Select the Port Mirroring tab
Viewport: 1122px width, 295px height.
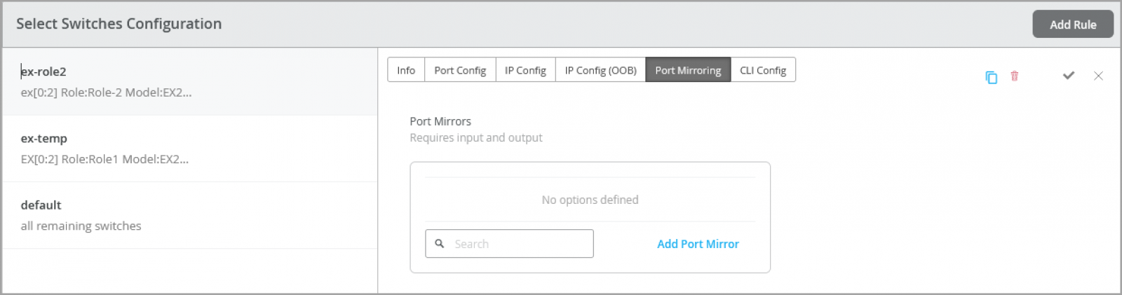(688, 70)
